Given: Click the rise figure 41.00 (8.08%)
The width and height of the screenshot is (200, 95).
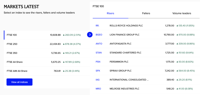Looking at the screenshot, I should pyautogui.click(x=184, y=89).
